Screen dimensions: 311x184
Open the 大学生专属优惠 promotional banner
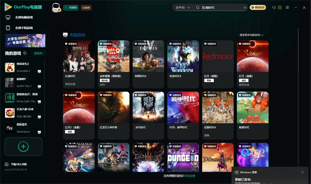[25, 40]
